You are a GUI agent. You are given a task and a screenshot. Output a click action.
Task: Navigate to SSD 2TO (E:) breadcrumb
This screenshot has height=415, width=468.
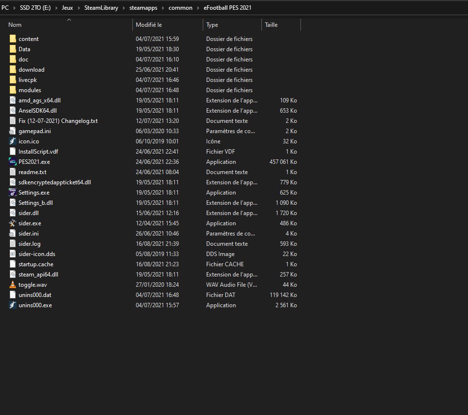coord(35,8)
